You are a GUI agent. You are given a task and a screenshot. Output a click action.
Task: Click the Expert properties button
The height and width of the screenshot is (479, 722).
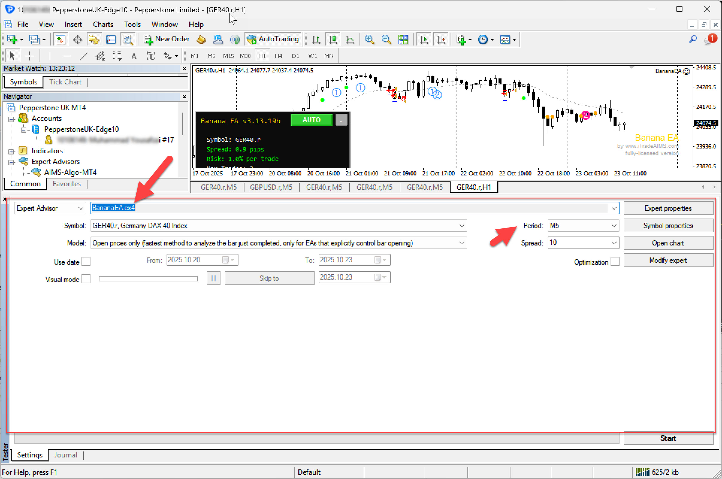[668, 208]
